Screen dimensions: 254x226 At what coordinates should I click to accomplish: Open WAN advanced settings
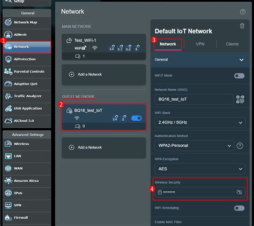tap(27, 168)
